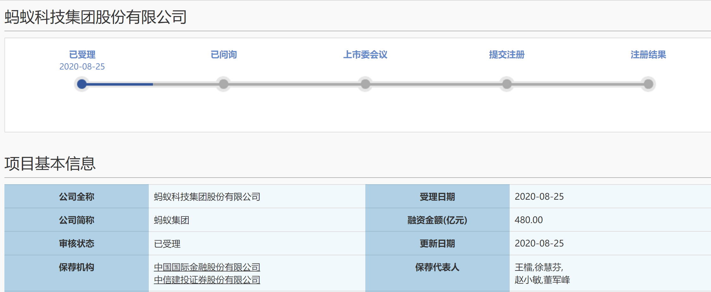
Task: Click the 项目基本信息 section heading
Action: pos(50,164)
